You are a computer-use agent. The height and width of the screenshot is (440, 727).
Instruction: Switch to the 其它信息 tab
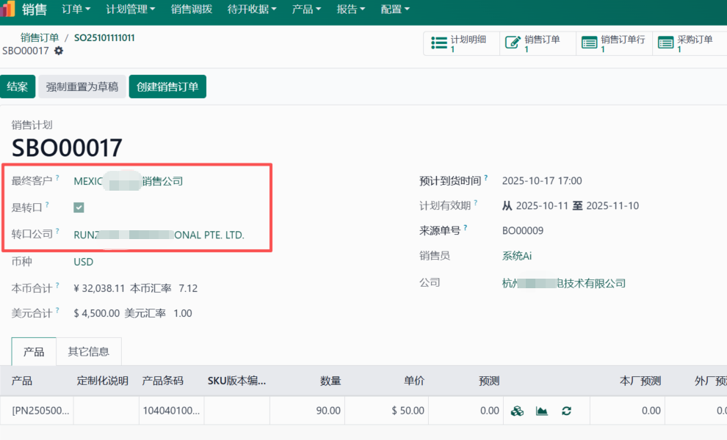[x=89, y=351]
